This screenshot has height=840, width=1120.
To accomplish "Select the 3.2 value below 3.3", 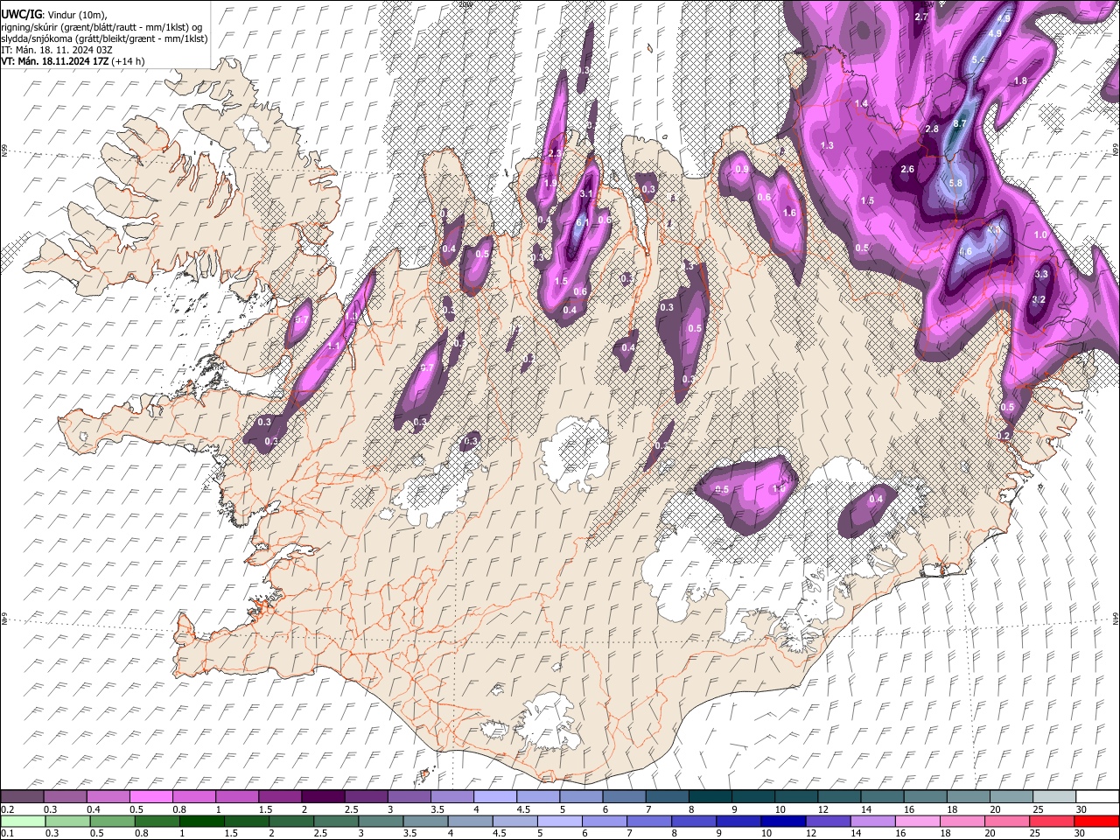I will coord(1039,300).
